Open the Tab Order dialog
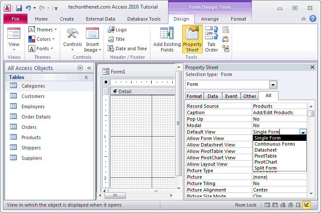 [211, 39]
